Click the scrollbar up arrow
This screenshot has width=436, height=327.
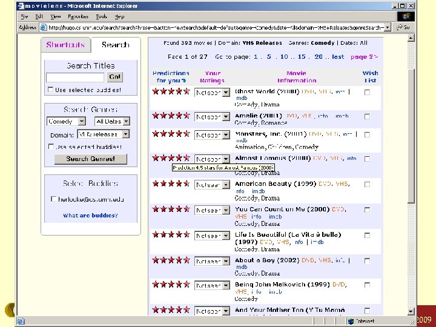click(x=411, y=38)
